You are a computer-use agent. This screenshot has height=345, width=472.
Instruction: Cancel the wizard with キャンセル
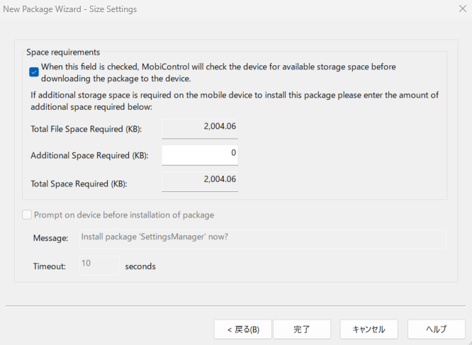coord(369,329)
